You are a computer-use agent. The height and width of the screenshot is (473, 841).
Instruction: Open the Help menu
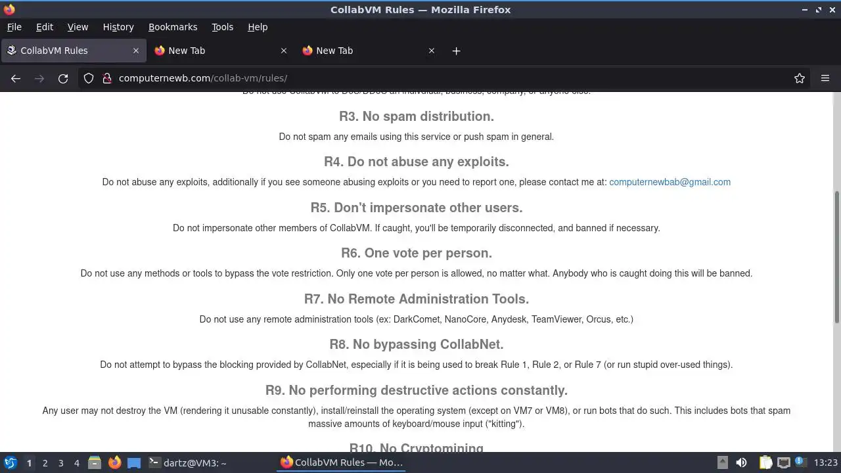[258, 27]
